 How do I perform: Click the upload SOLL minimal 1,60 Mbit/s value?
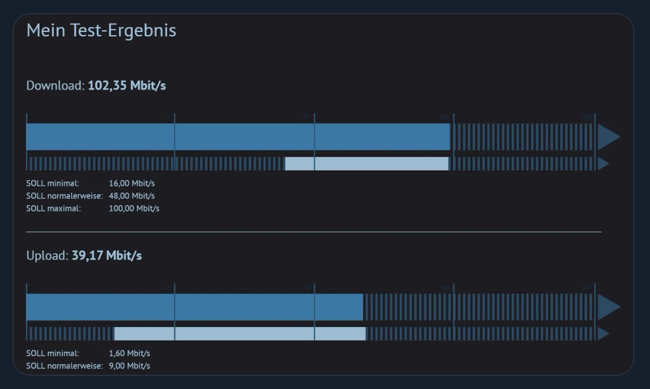tap(129, 353)
